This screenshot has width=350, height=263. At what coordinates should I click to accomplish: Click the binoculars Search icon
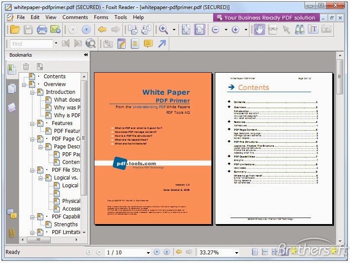(x=300, y=29)
